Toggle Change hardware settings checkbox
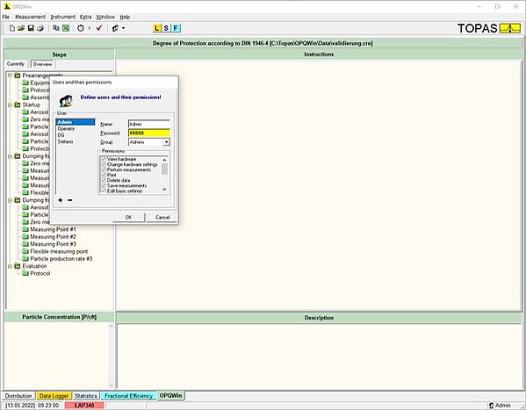Screen dimensions: 526x410 (x=104, y=165)
